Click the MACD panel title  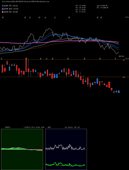pyautogui.click(x=7, y=127)
